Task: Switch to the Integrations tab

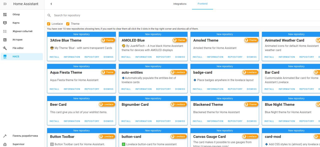Action: 180,4
